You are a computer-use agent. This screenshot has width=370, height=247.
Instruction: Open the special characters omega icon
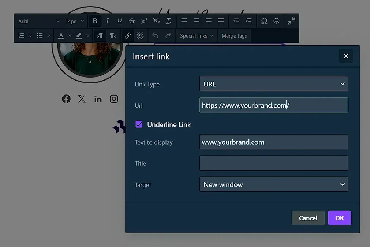[264, 21]
